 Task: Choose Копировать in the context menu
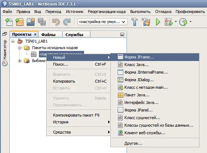(79, 81)
